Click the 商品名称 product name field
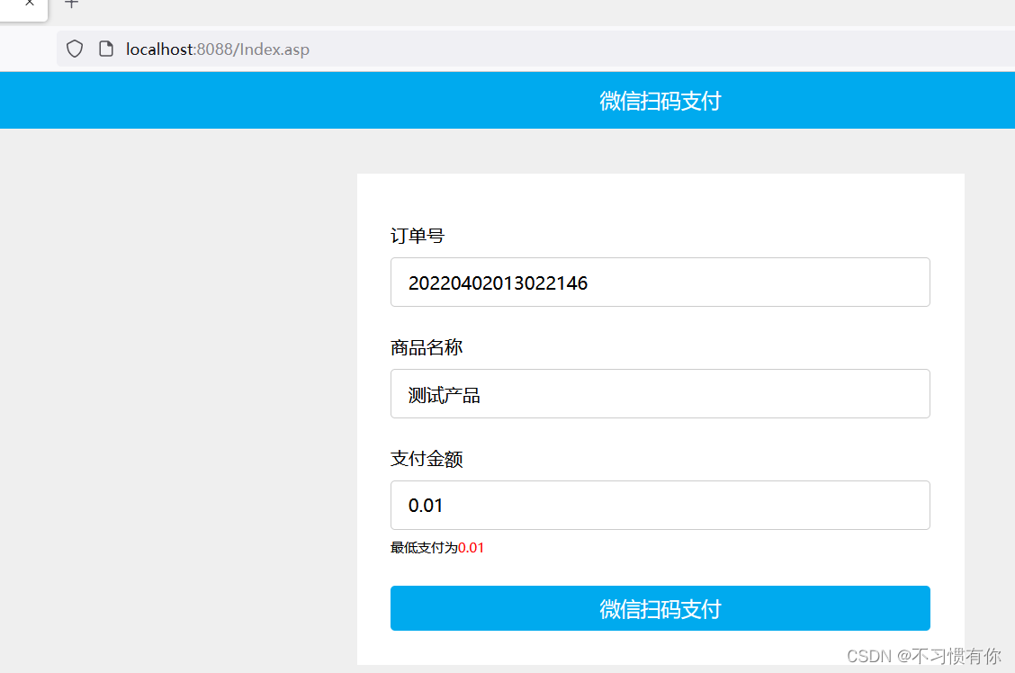This screenshot has height=673, width=1015. point(660,393)
